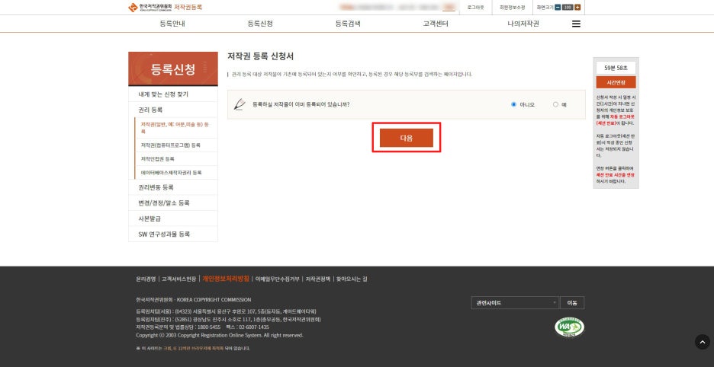Select the 아니오 radio button
This screenshot has width=714, height=367.
[x=513, y=104]
